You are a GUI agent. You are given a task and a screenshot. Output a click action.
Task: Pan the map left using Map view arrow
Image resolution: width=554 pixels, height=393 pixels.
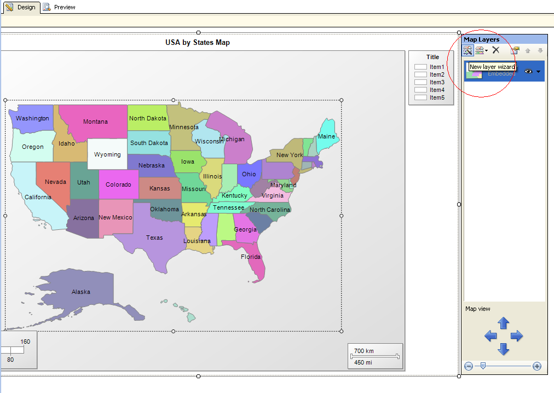coord(490,336)
